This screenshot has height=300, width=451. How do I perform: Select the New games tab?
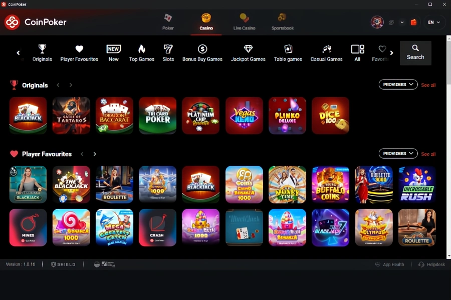click(113, 49)
